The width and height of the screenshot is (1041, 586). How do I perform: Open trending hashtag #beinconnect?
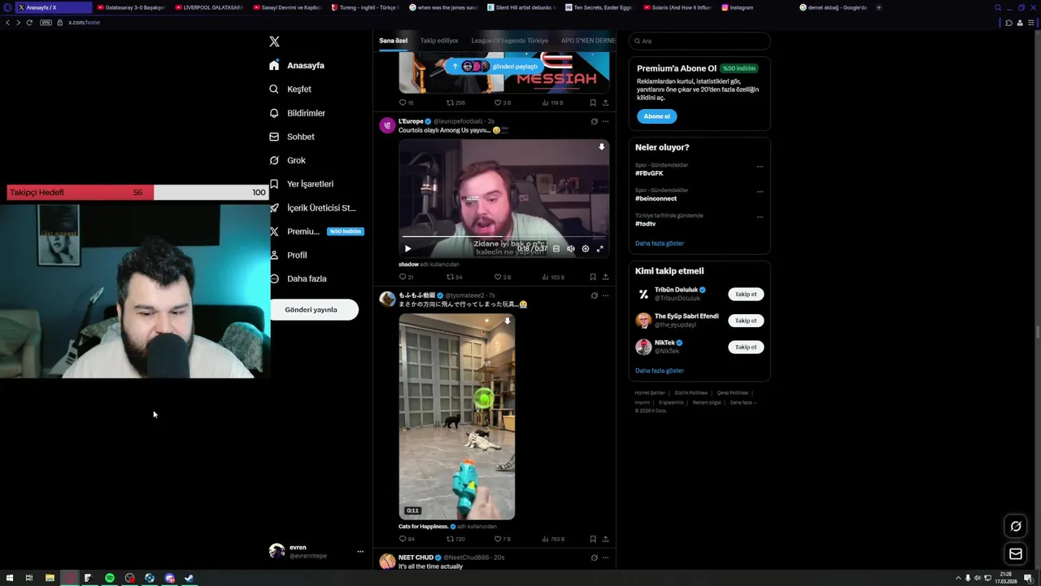click(x=656, y=199)
